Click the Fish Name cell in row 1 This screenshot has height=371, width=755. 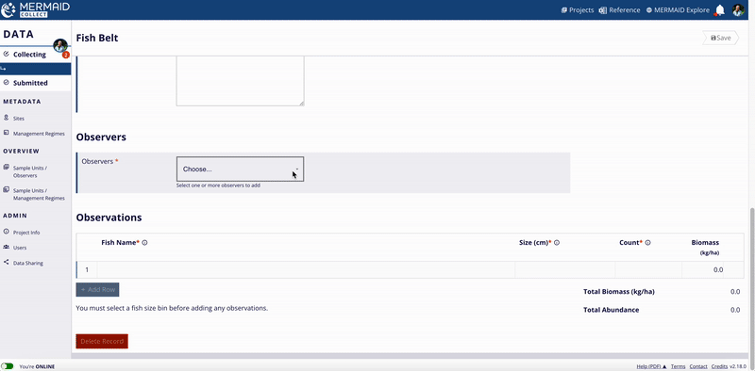306,269
